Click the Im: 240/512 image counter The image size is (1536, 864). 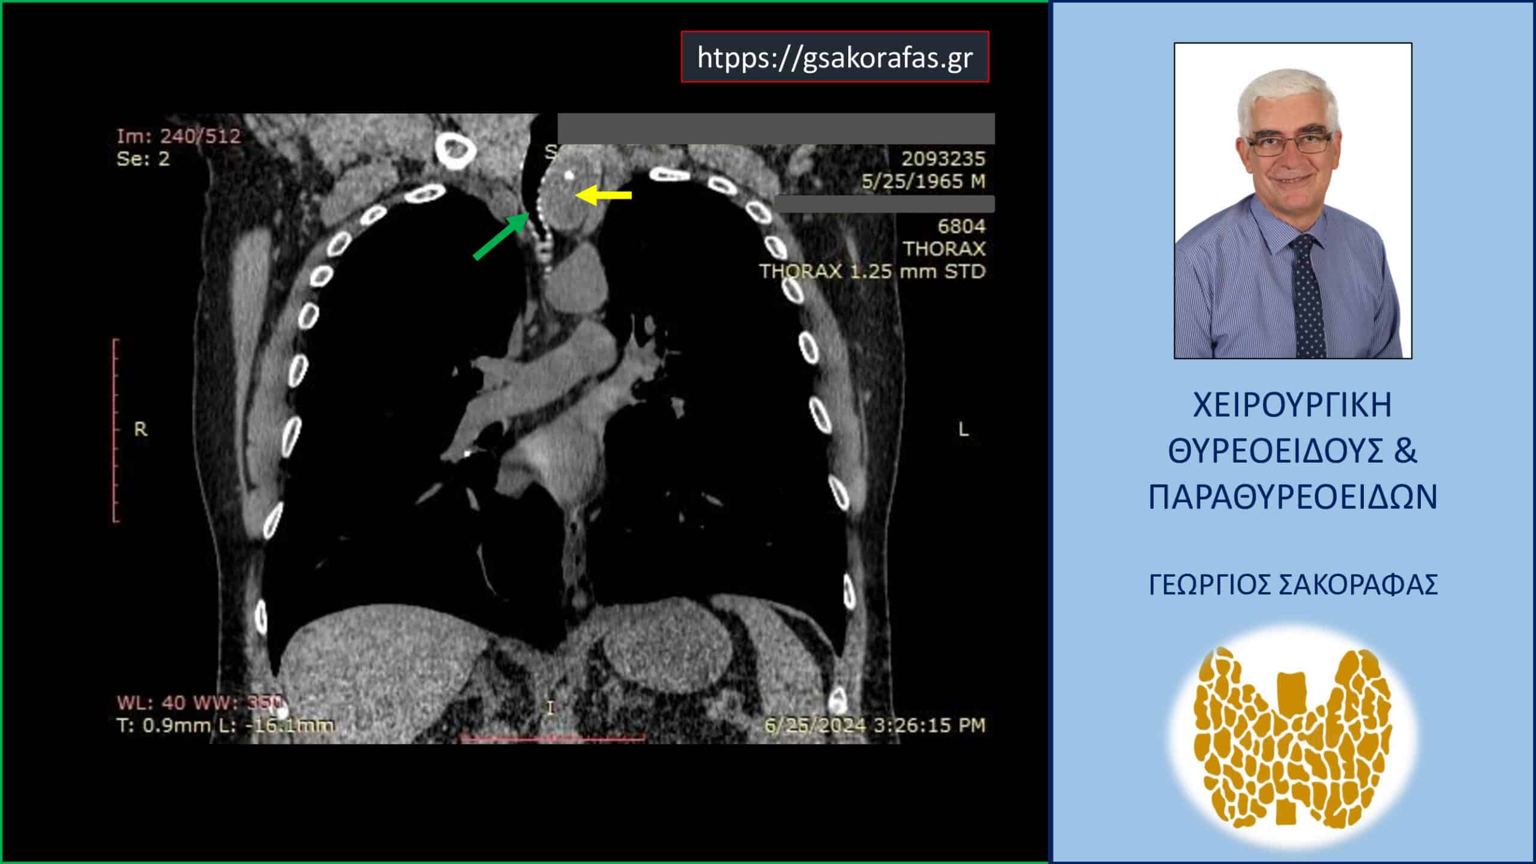pyautogui.click(x=178, y=136)
